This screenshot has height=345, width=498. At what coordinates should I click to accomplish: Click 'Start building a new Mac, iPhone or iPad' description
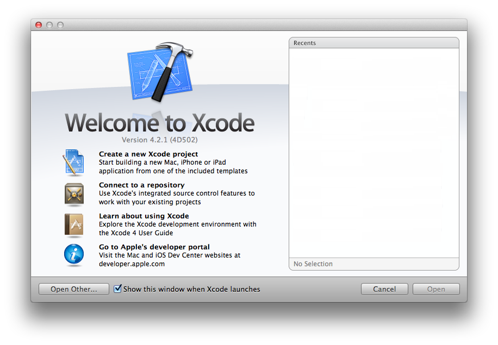coord(173,167)
